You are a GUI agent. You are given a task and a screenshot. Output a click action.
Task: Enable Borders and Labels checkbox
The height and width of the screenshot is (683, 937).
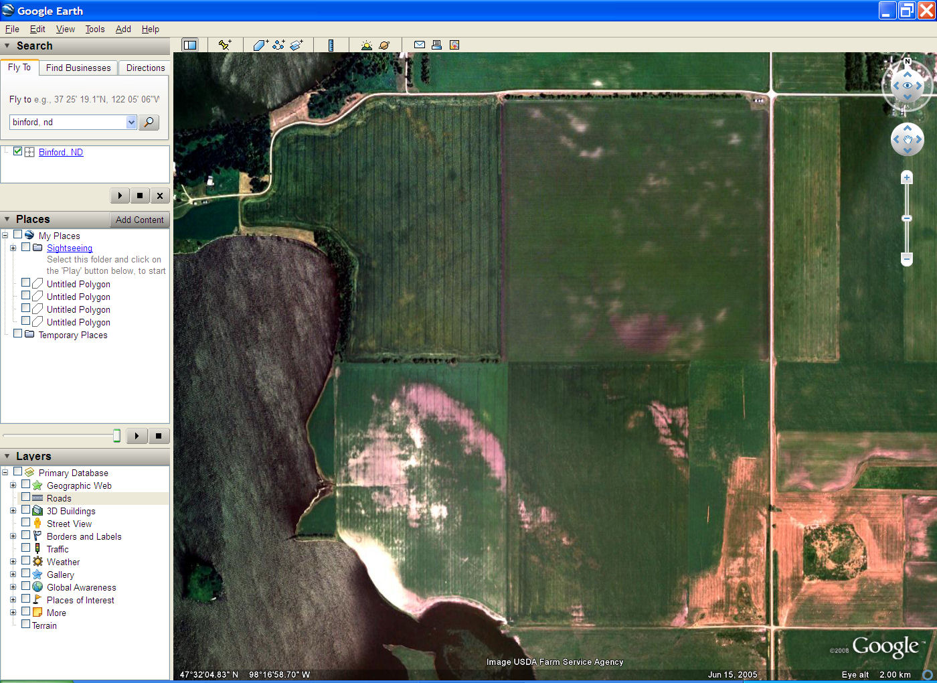point(25,535)
